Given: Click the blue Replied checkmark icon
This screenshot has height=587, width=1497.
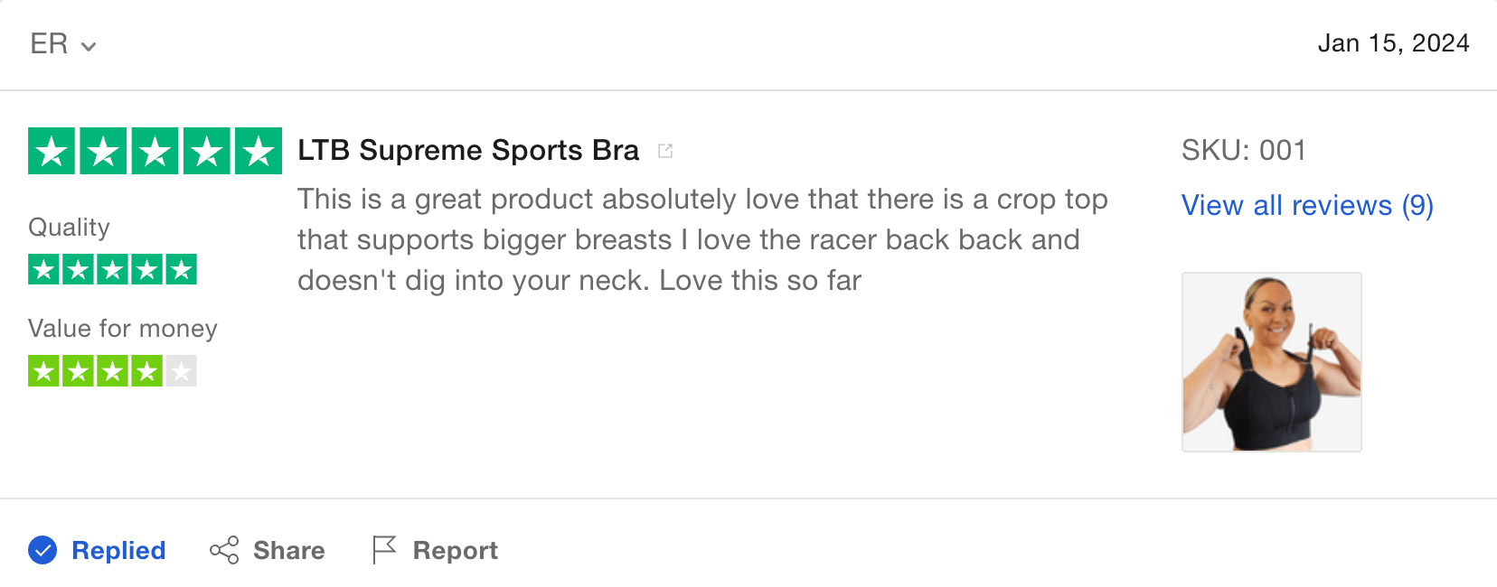Looking at the screenshot, I should pyautogui.click(x=42, y=550).
